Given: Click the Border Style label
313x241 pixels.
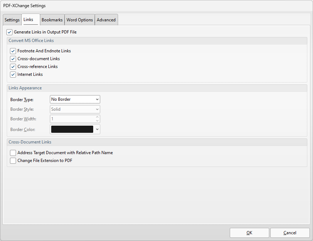Looking at the screenshot, I should (22, 109).
